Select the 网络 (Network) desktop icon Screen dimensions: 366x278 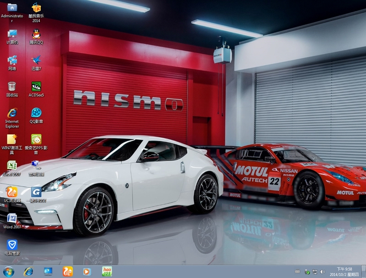click(x=12, y=63)
